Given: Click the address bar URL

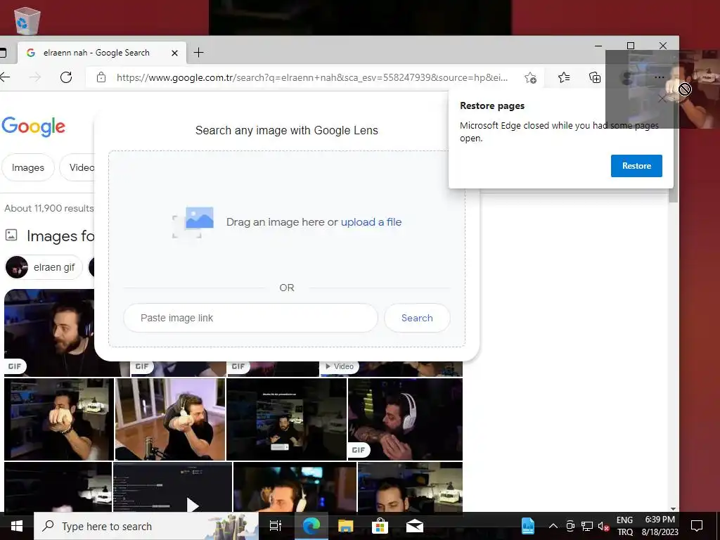Looking at the screenshot, I should tap(312, 77).
